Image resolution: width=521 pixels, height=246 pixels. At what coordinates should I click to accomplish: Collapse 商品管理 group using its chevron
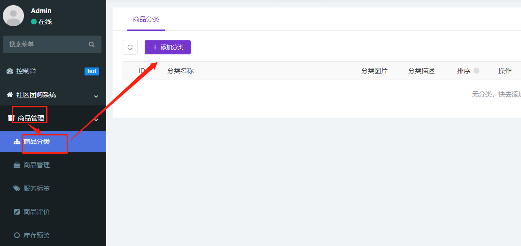[96, 119]
